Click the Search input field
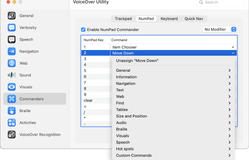This screenshot has height=160, width=249. (x=221, y=2)
